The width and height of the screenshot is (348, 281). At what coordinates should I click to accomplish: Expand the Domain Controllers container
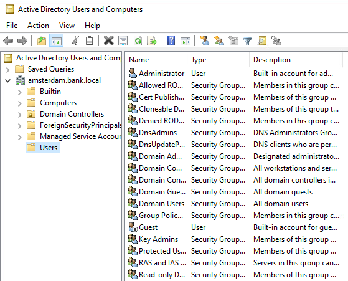(20, 115)
